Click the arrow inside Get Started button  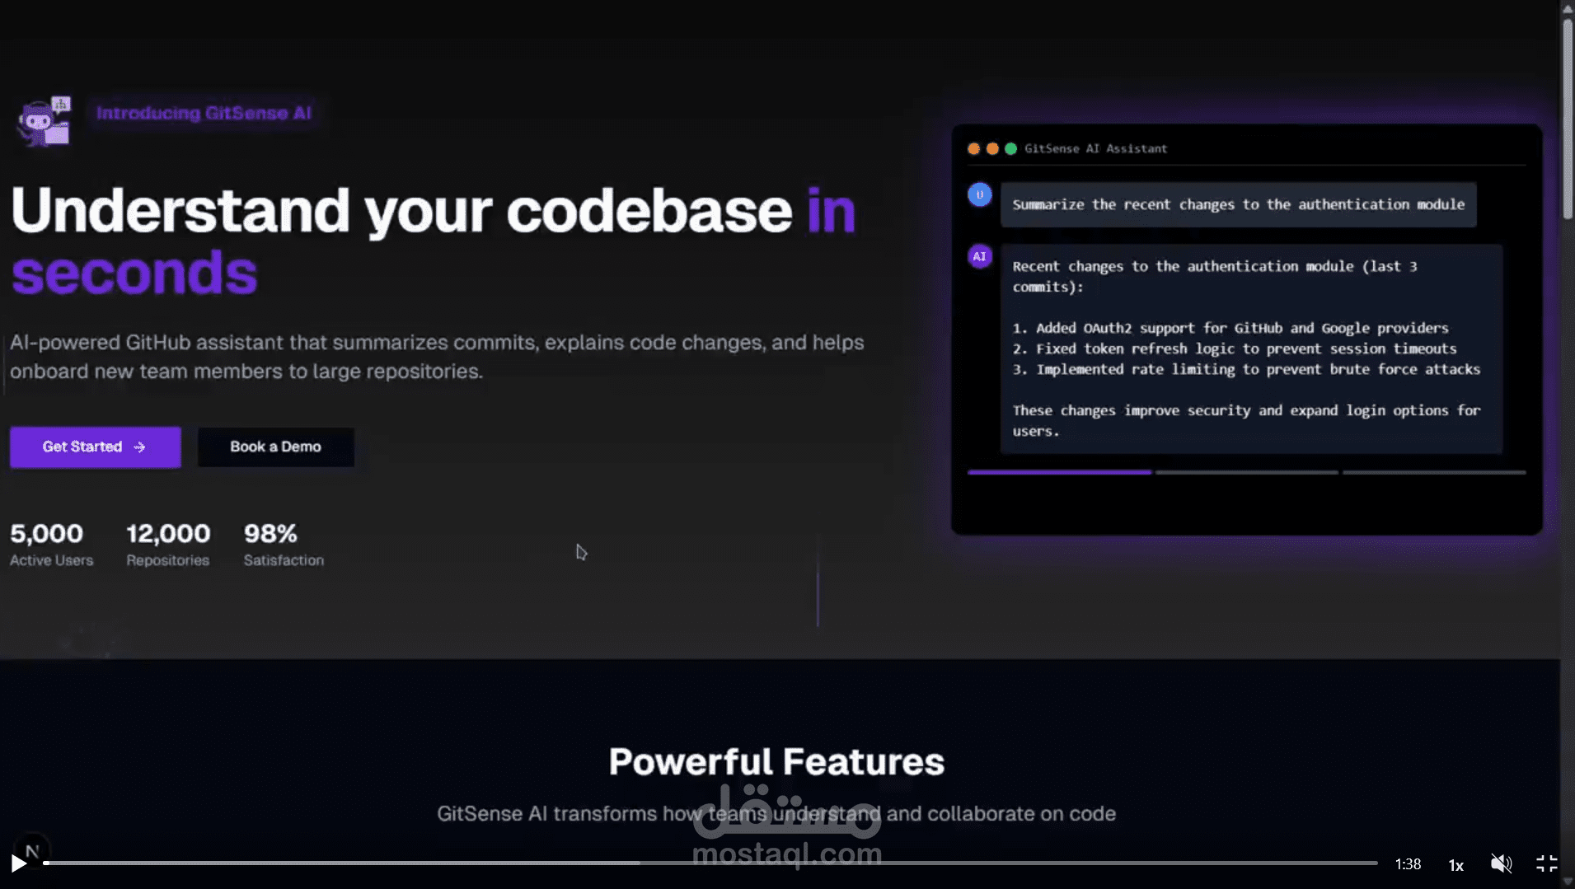click(x=139, y=447)
